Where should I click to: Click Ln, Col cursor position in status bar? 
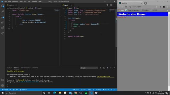pos(76,90)
